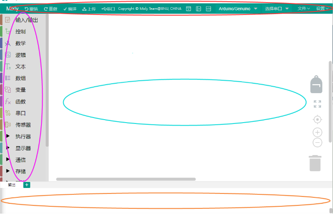Switch to the 输出 tab
Viewport: 333px width, 214px height.
click(x=12, y=185)
